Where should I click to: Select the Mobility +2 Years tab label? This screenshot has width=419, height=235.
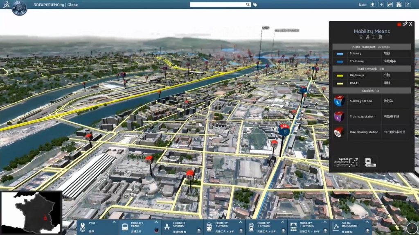(222, 224)
